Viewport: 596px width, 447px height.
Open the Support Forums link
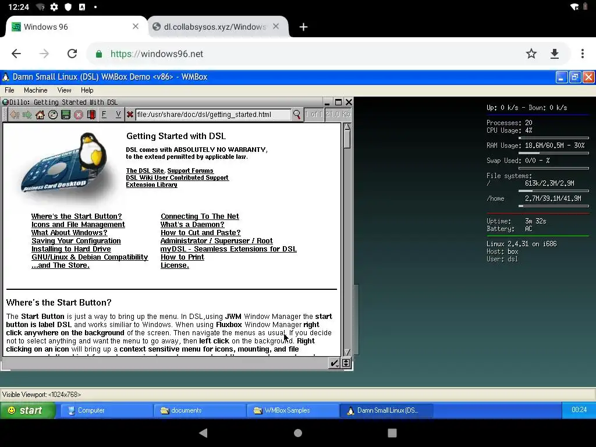[190, 171]
